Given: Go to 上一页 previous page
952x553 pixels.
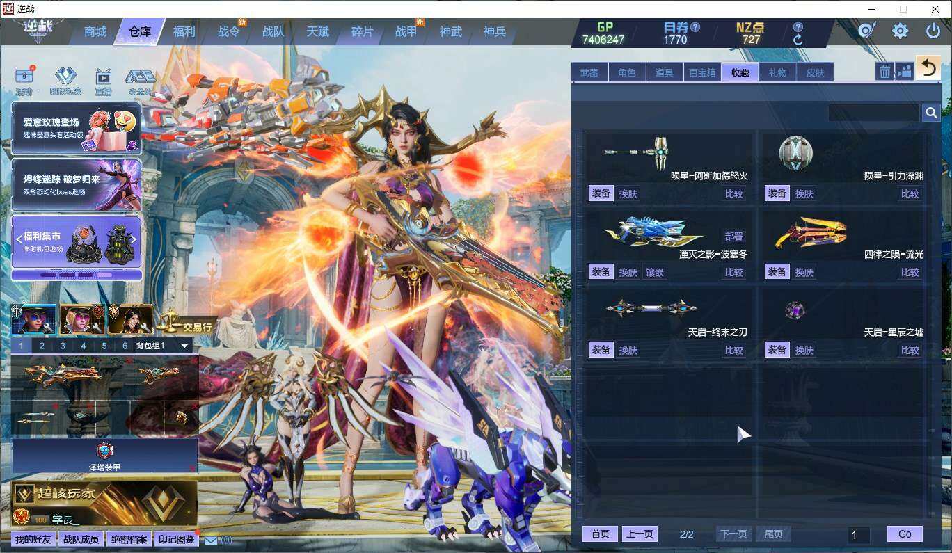Looking at the screenshot, I should pyautogui.click(x=640, y=534).
